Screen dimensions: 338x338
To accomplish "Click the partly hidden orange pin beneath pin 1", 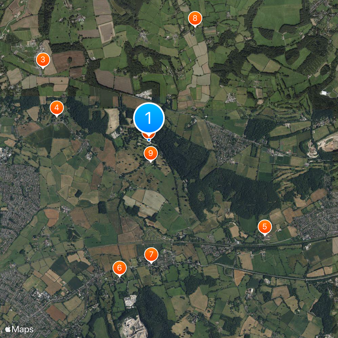I will point(149,136).
